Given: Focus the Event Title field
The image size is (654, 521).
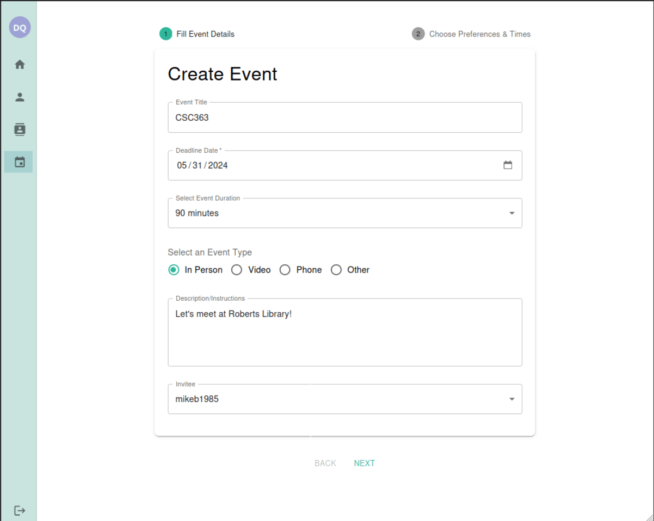Looking at the screenshot, I should [x=345, y=117].
